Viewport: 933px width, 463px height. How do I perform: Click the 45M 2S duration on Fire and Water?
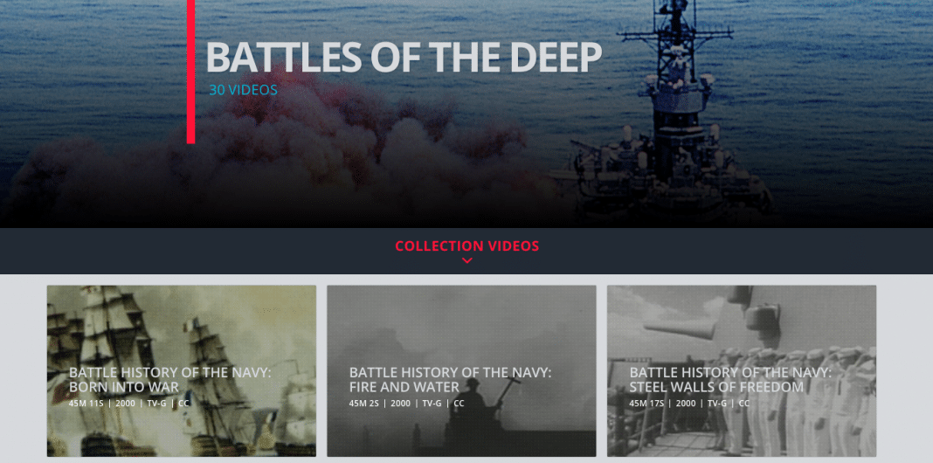(x=363, y=404)
